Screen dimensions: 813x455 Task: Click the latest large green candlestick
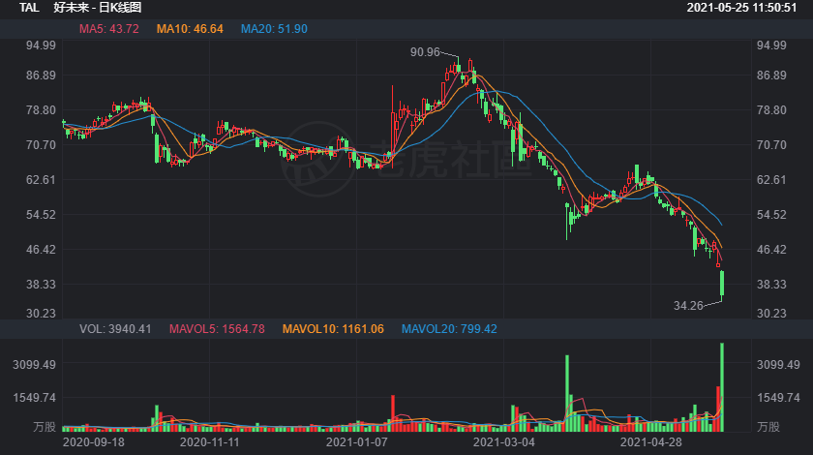point(722,284)
